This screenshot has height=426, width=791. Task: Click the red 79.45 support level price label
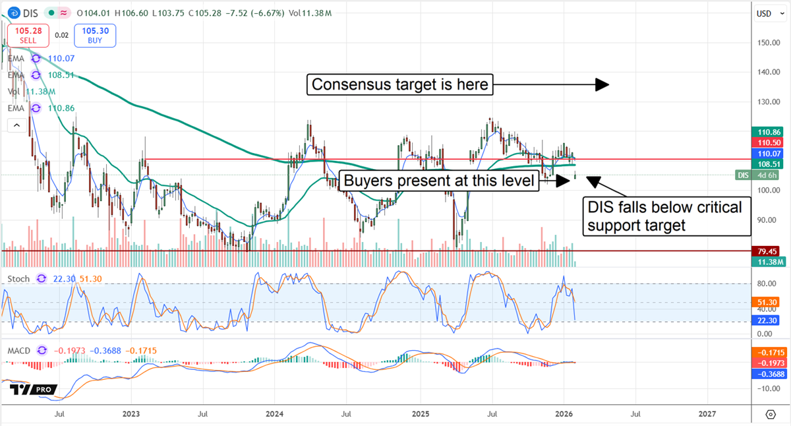click(767, 251)
